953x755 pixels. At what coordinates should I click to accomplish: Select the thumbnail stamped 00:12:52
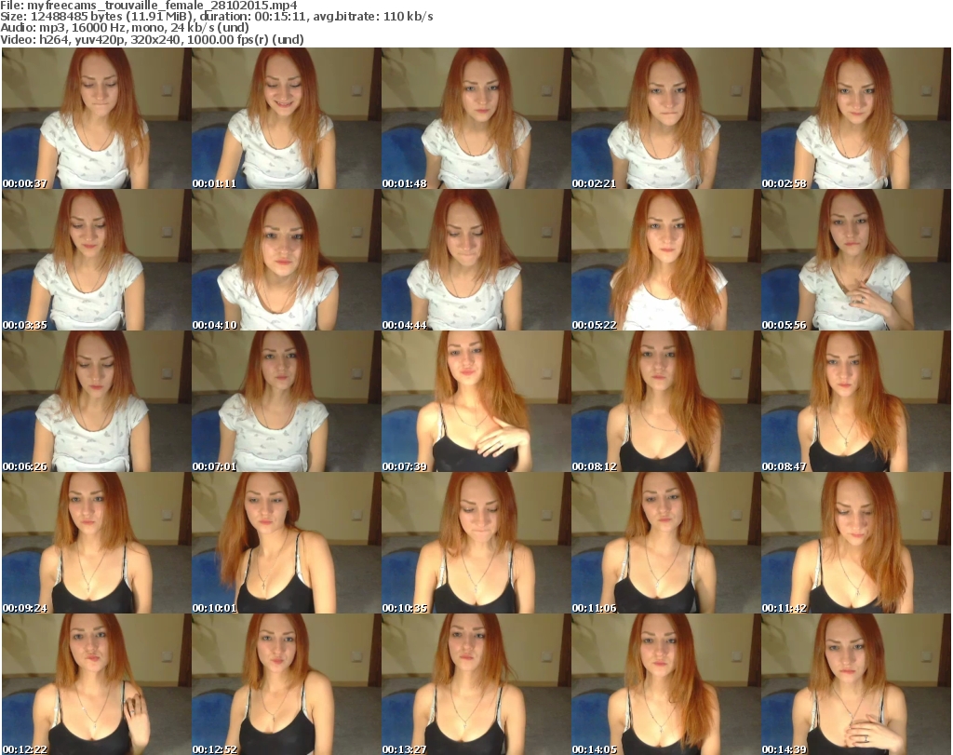click(x=286, y=684)
